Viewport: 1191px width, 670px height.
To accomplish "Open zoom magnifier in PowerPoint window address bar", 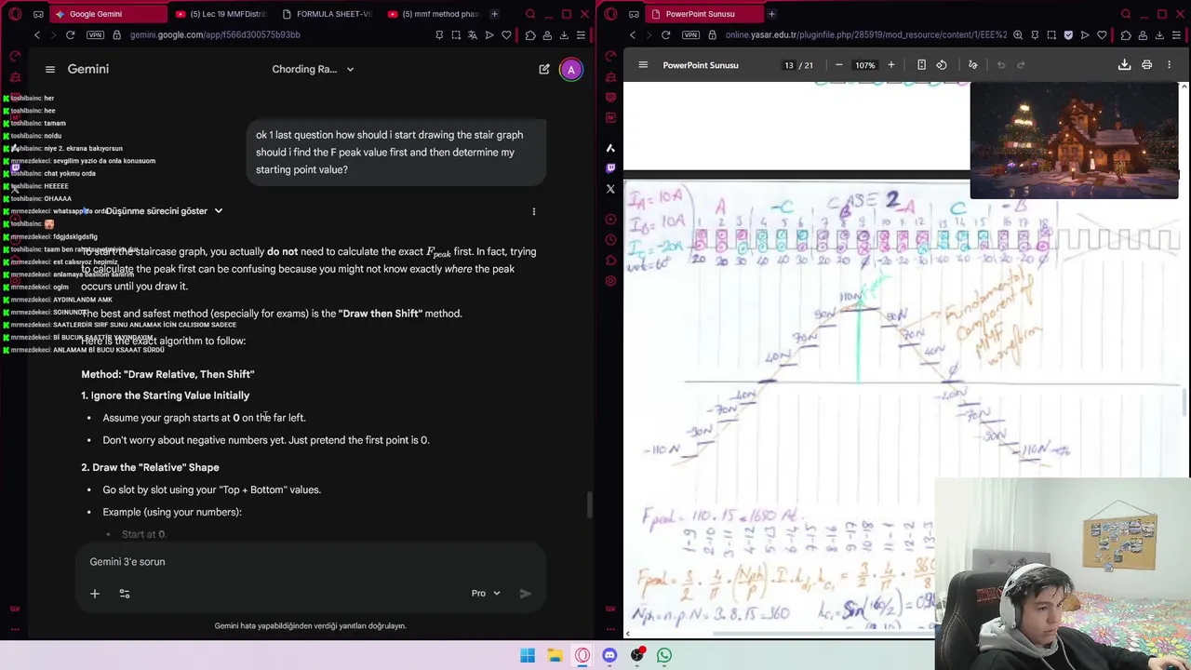I will point(1018,35).
